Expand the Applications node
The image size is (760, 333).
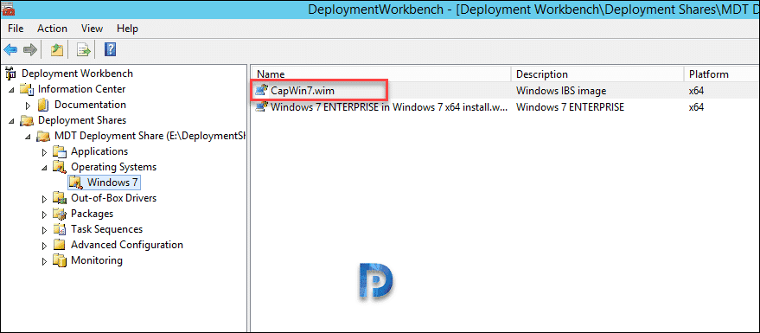(45, 151)
